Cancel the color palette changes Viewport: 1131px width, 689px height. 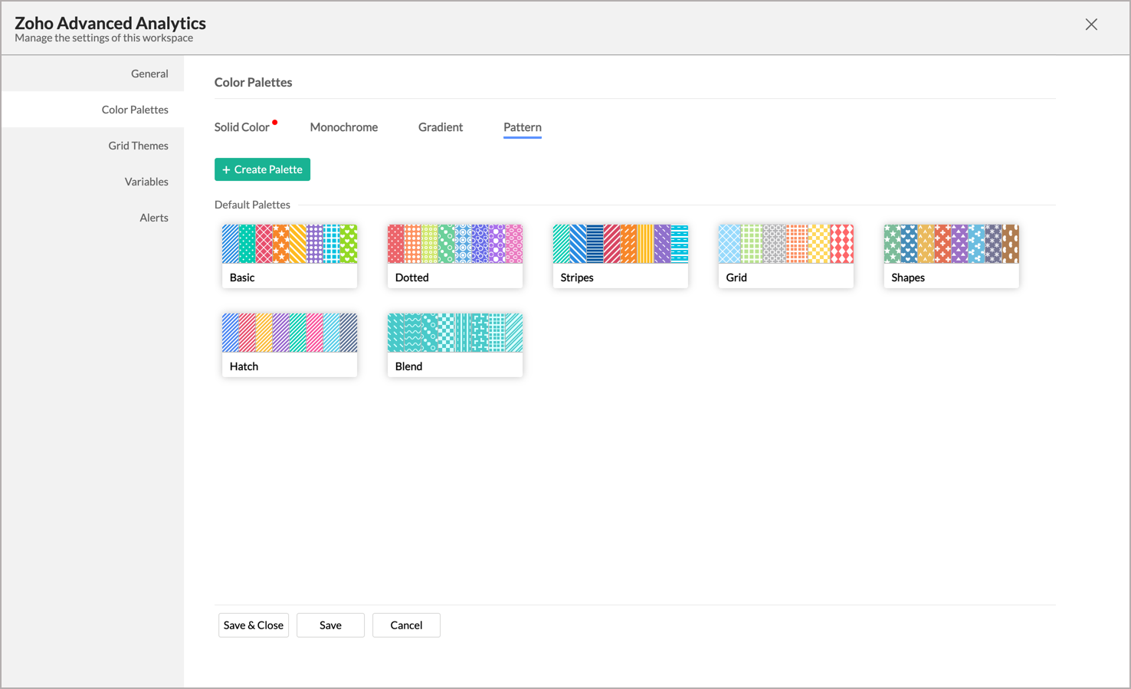pyautogui.click(x=405, y=625)
